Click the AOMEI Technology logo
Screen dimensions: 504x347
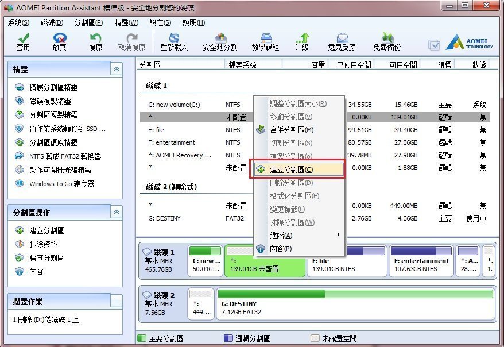click(x=470, y=43)
